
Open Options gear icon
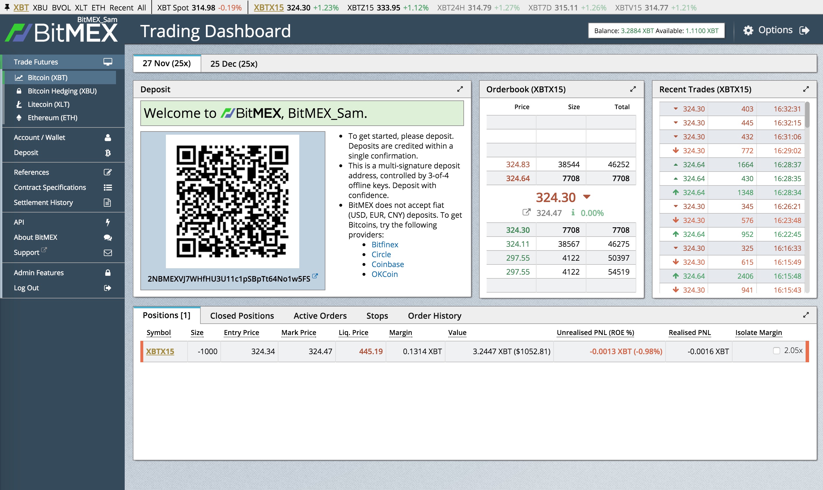tap(748, 30)
